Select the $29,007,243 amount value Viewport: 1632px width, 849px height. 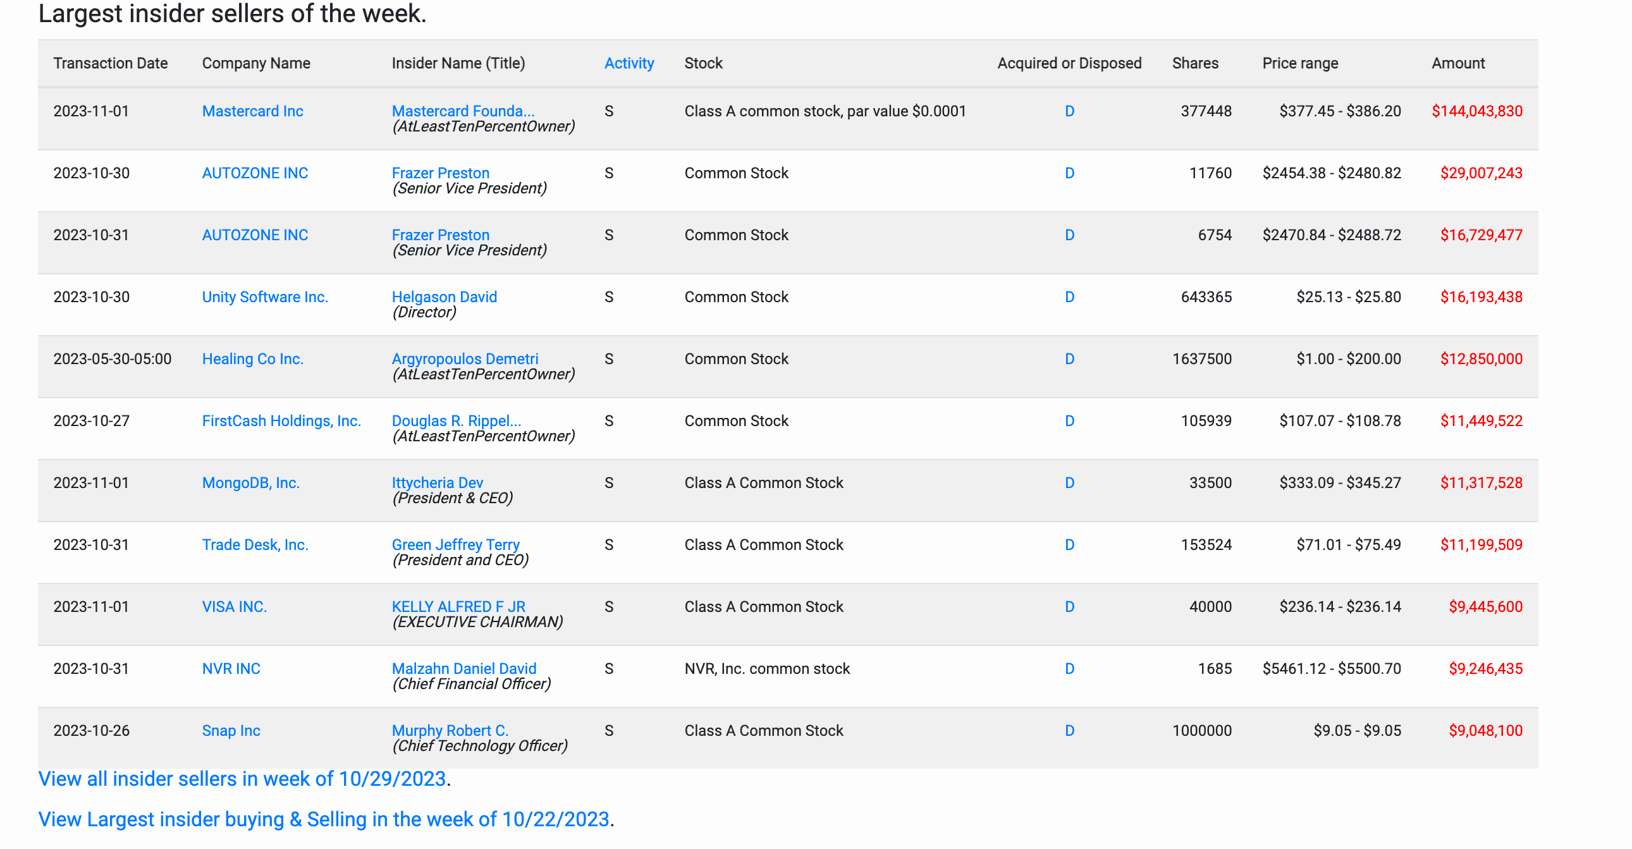click(x=1482, y=173)
